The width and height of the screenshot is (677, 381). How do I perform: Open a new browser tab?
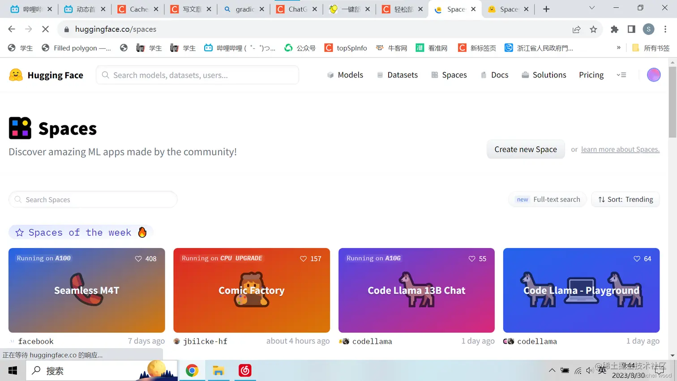pyautogui.click(x=546, y=9)
